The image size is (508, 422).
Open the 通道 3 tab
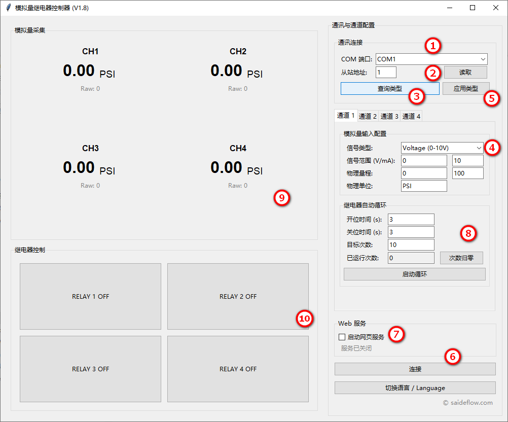[389, 116]
